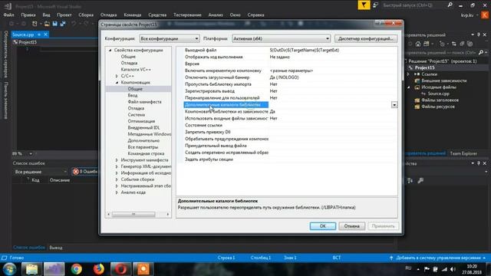The image size is (491, 276).
Task: Expand the Manifest Tool tree node
Action: coord(117,160)
